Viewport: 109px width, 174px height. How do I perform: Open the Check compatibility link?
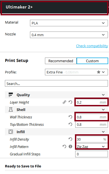point(92,46)
